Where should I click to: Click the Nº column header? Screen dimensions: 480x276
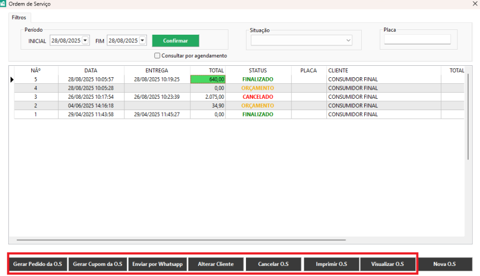36,70
